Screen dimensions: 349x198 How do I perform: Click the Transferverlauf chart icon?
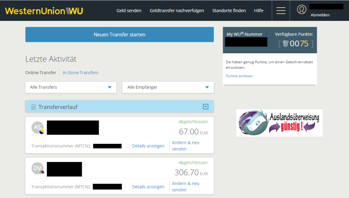click(x=33, y=107)
